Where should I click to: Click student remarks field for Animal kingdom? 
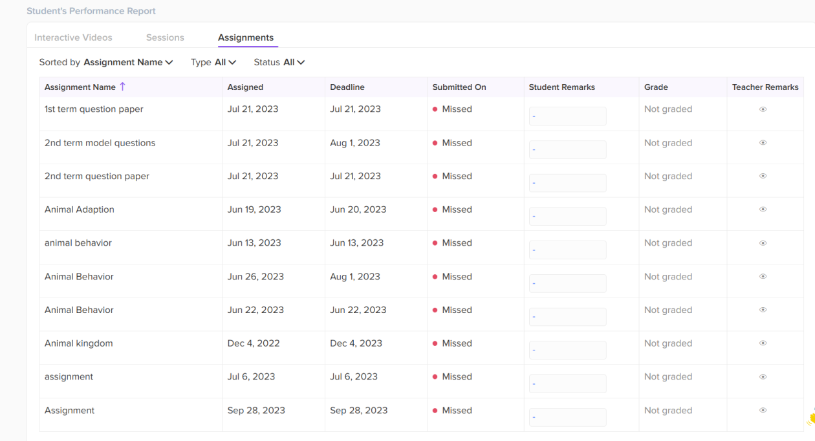click(567, 350)
